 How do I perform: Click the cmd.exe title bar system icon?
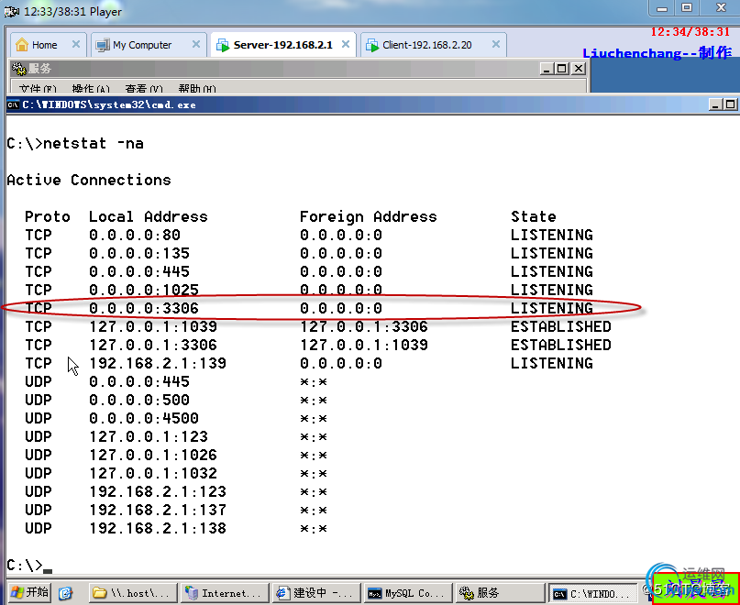point(13,104)
